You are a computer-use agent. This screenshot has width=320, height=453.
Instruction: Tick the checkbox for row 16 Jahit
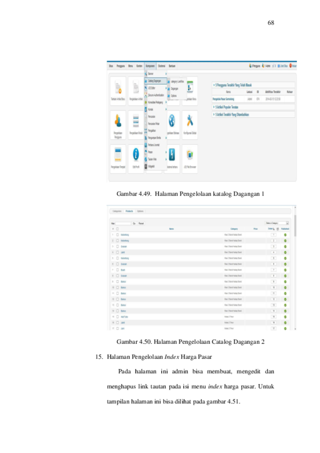(x=118, y=323)
